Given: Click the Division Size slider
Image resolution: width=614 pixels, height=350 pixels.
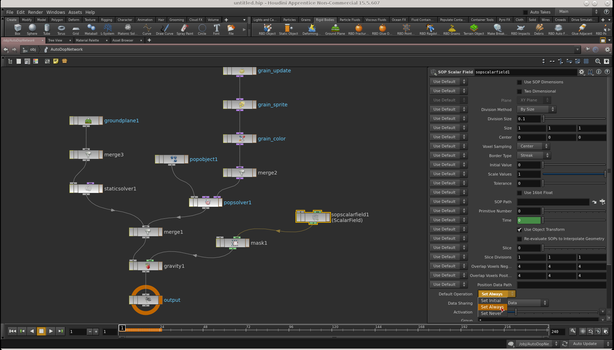Looking at the screenshot, I should coord(574,119).
